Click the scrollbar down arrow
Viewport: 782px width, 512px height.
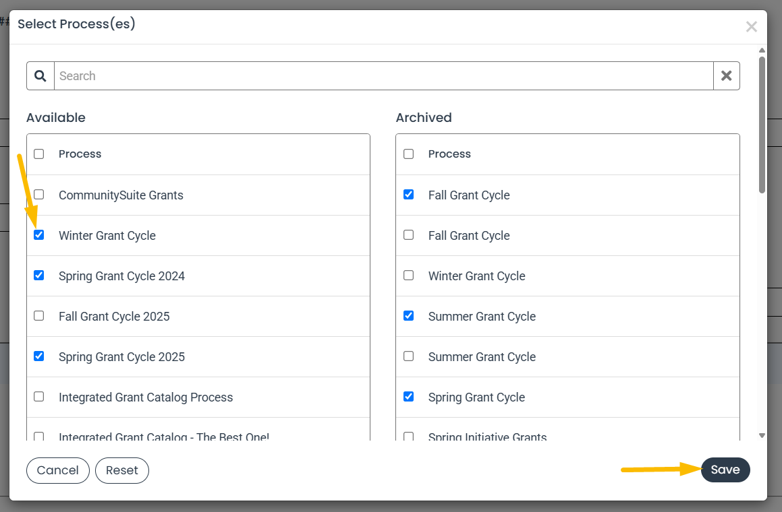762,435
